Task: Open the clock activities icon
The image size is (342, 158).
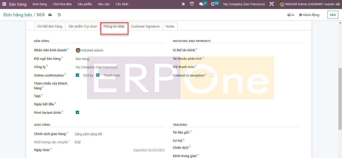Action: tap(213, 4)
